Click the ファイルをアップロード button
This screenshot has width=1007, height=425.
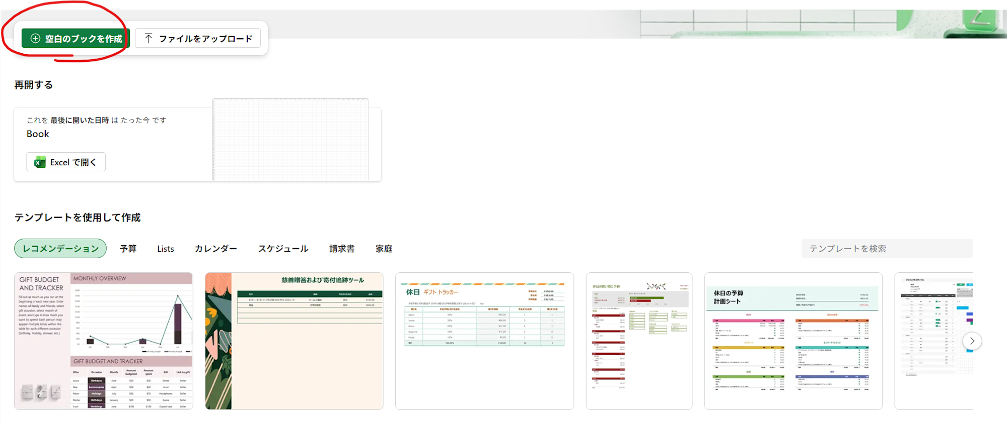(x=198, y=39)
